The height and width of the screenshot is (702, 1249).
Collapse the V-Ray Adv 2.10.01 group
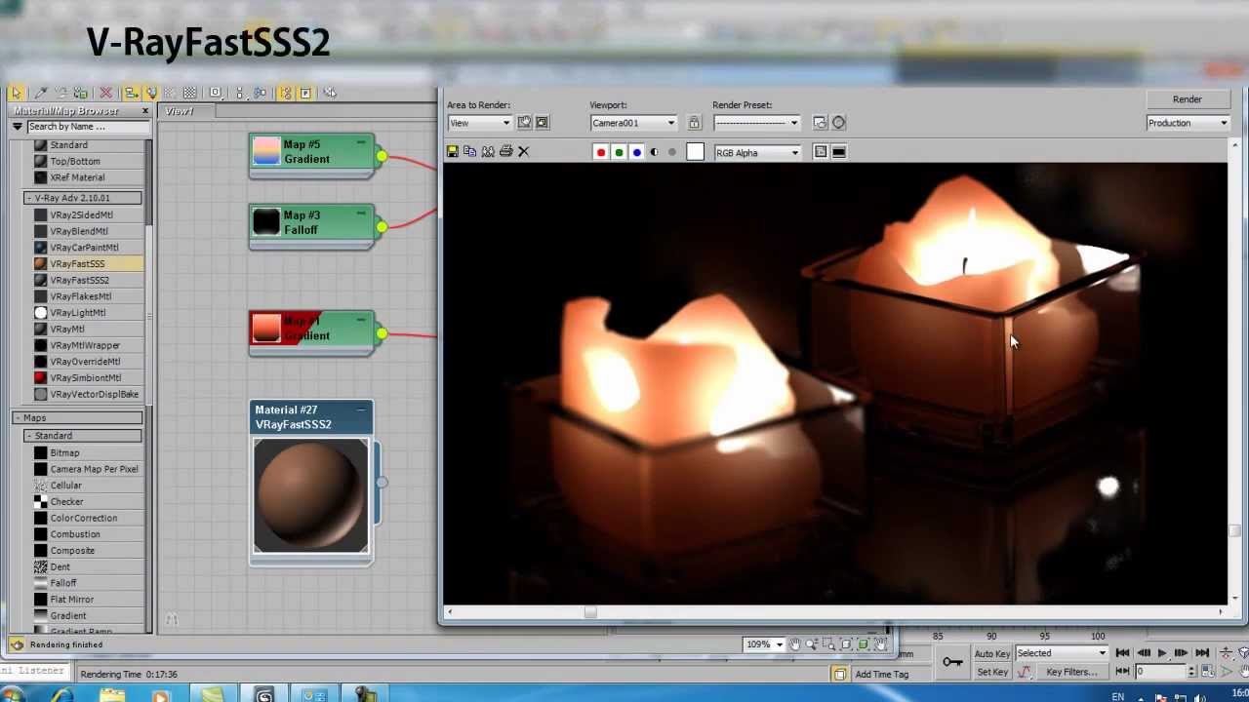point(83,198)
